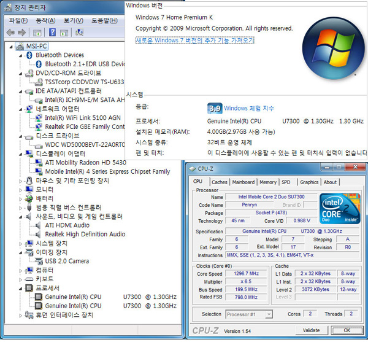The height and width of the screenshot is (342, 368).
Task: Click the Back arrow in Device Manager toolbar
Action: click(x=10, y=33)
